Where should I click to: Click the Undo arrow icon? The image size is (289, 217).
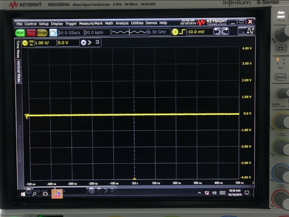coord(217,32)
